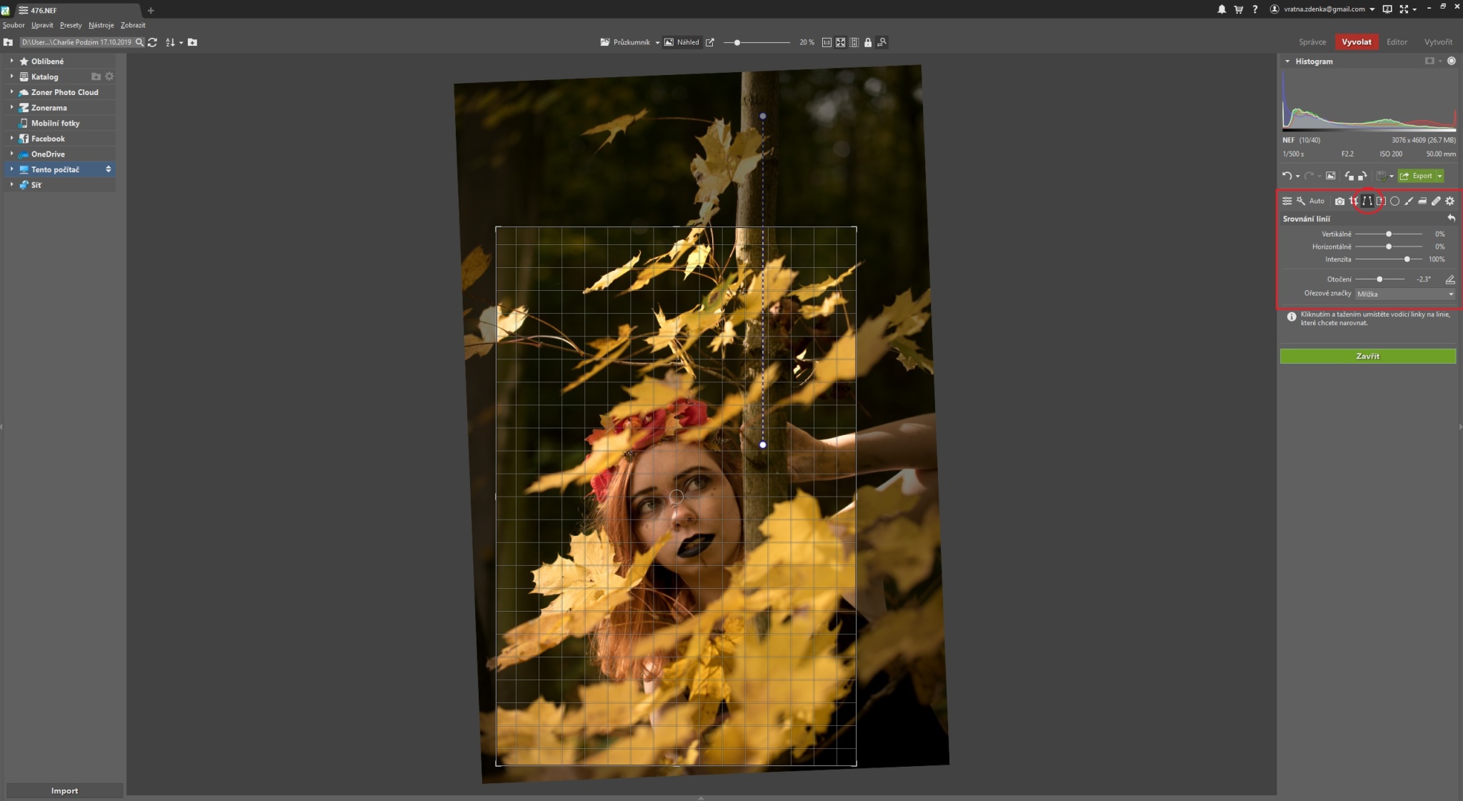Select the Filter brush tool icon
Image resolution: width=1463 pixels, height=801 pixels.
coord(1409,201)
